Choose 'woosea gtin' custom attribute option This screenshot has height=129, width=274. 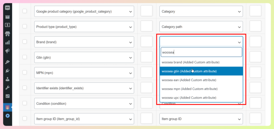click(x=201, y=71)
